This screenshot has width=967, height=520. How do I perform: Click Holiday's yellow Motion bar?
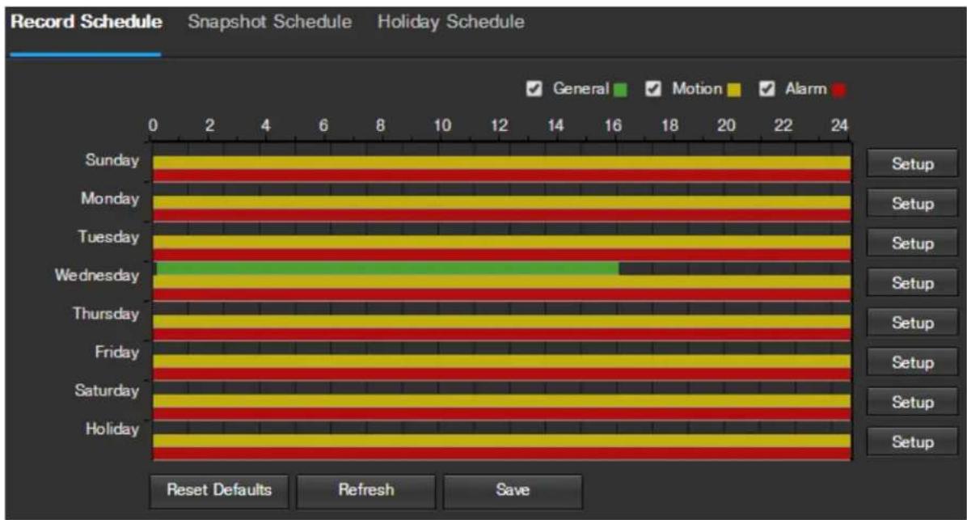tap(502, 441)
